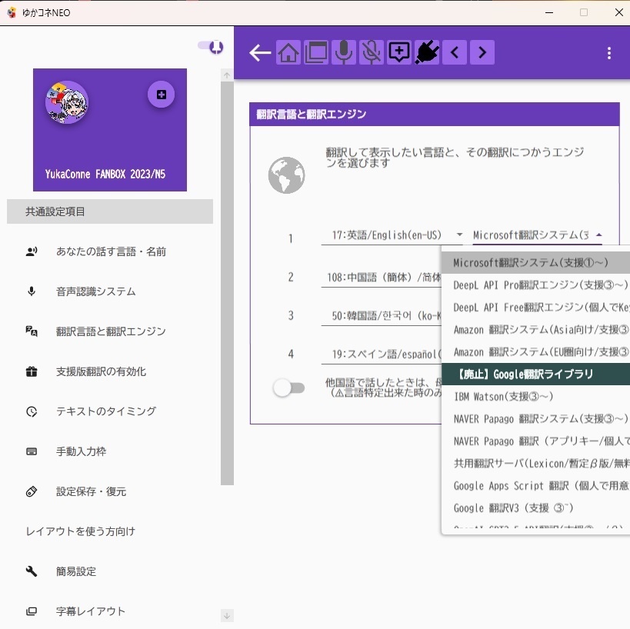This screenshot has height=629, width=630.
Task: Click the power plug connection icon
Action: (427, 52)
